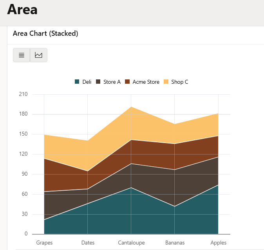Click the 150 y-axis value

(x=23, y=134)
